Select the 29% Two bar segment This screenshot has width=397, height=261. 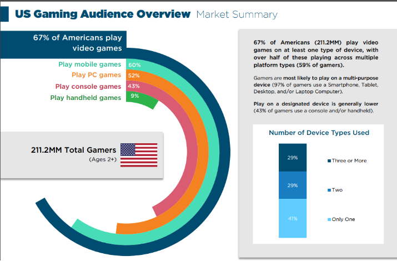click(x=292, y=185)
